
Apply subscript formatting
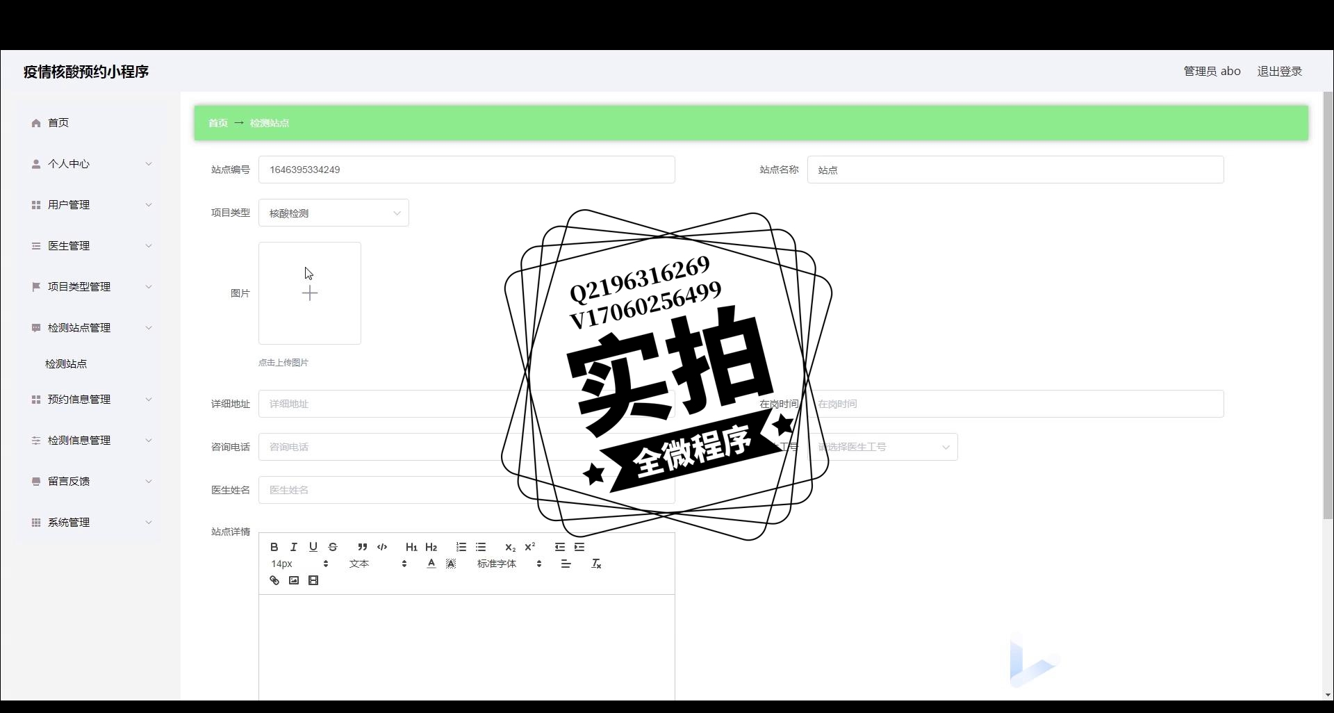coord(510,547)
